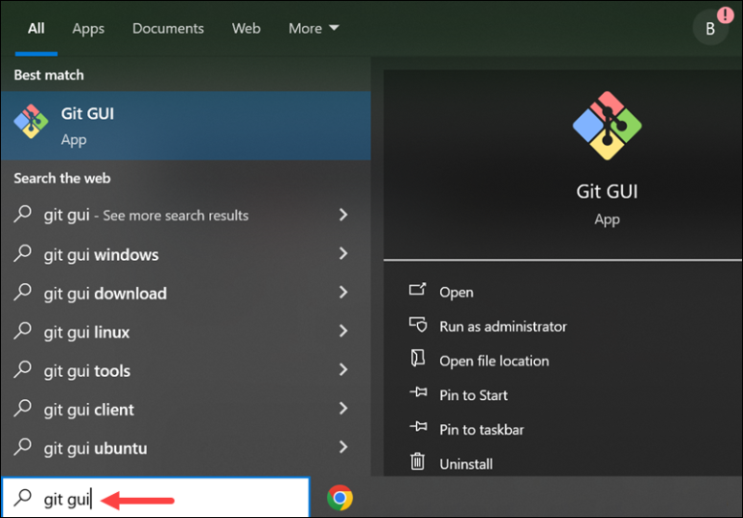This screenshot has height=518, width=743.
Task: Switch to the Apps tab
Action: point(88,29)
